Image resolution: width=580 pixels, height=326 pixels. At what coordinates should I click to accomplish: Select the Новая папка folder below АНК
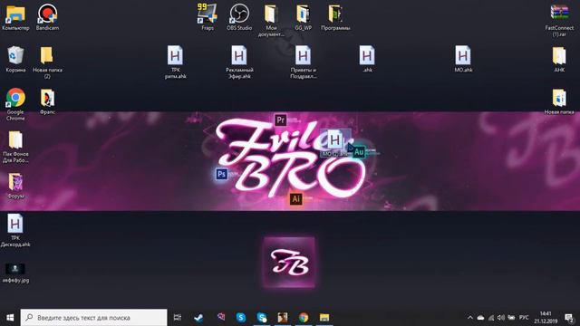(x=559, y=101)
